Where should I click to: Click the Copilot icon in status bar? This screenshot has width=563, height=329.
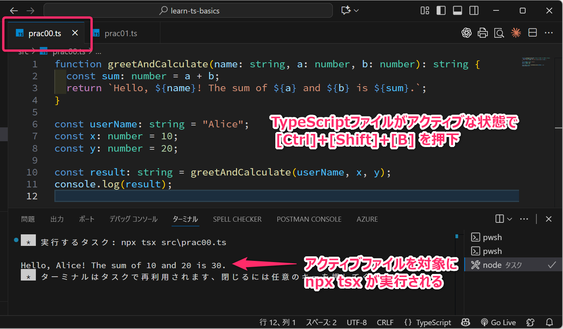pos(466,322)
